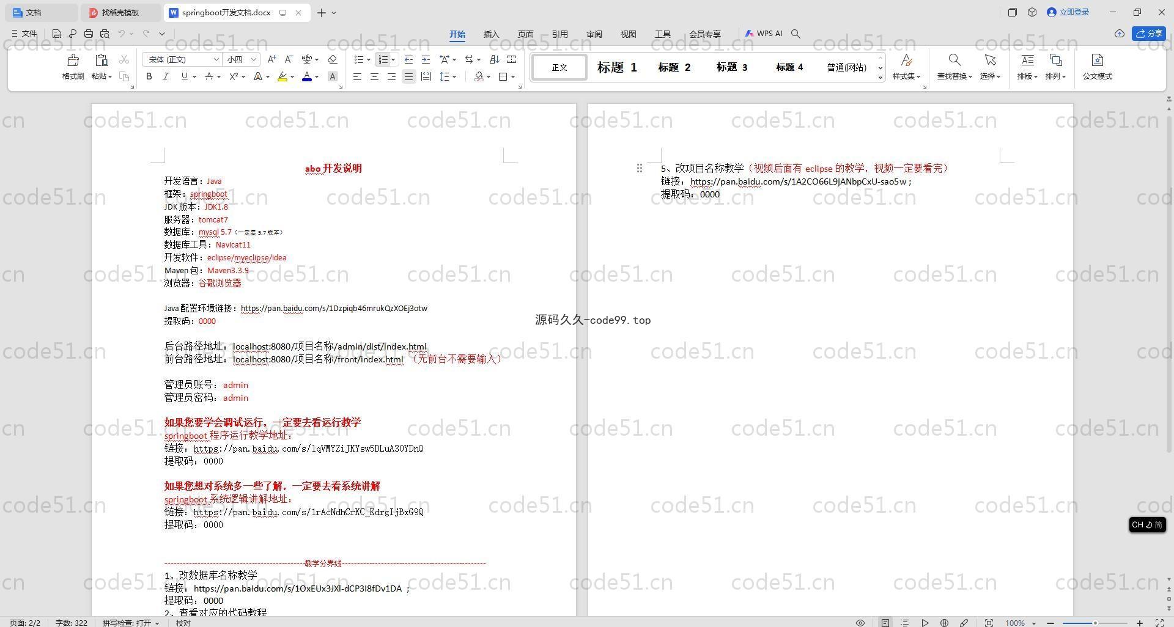This screenshot has width=1174, height=627.
Task: Open the borders dropdown arrow
Action: pyautogui.click(x=513, y=76)
